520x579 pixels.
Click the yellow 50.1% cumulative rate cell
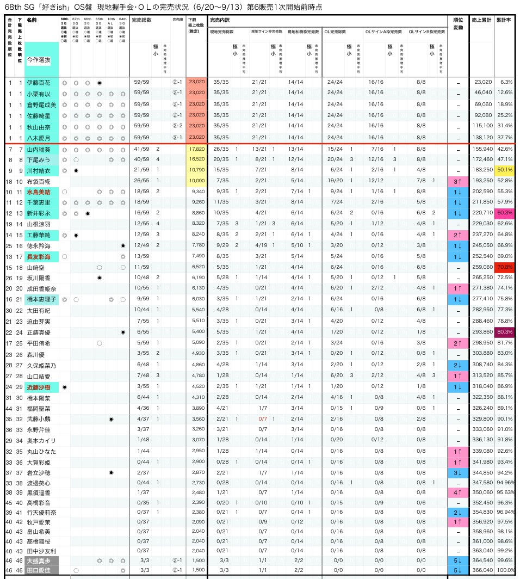pos(505,169)
